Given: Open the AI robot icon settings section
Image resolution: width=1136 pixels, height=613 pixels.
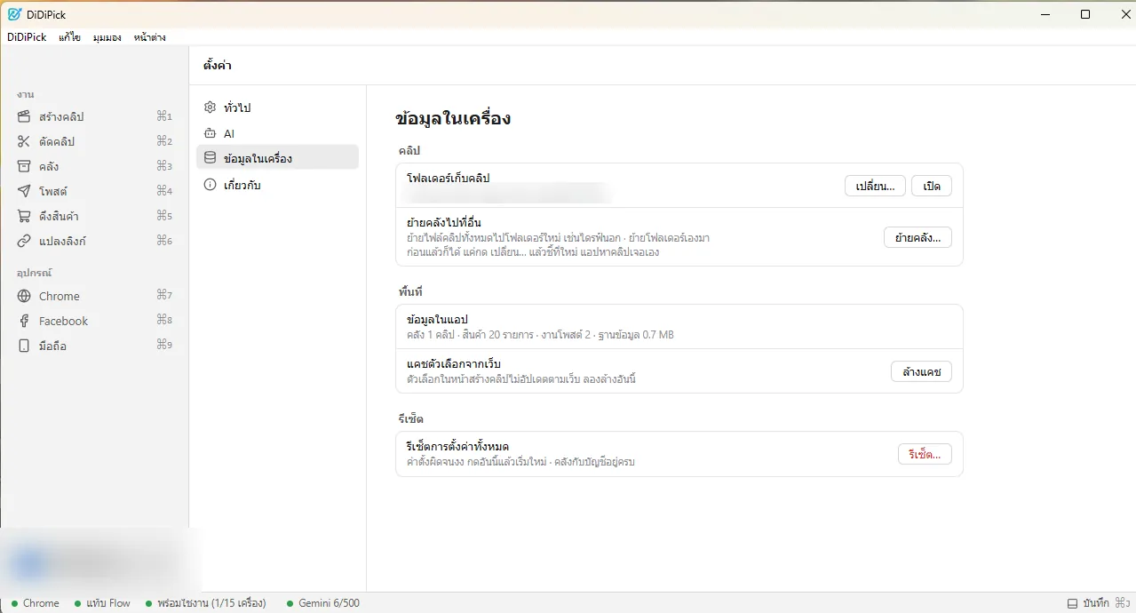Looking at the screenshot, I should [210, 133].
